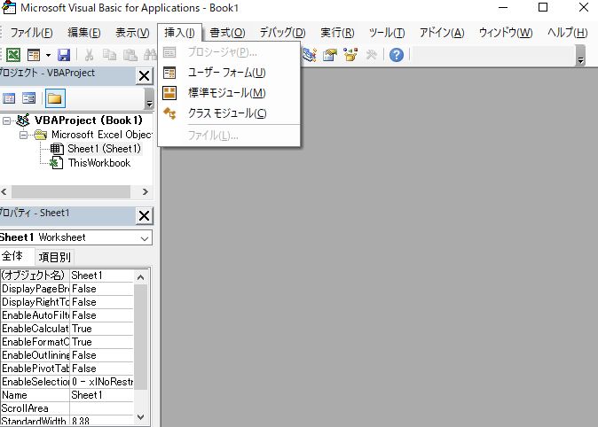Click the Cut scissors icon
598x427 pixels.
tap(89, 55)
